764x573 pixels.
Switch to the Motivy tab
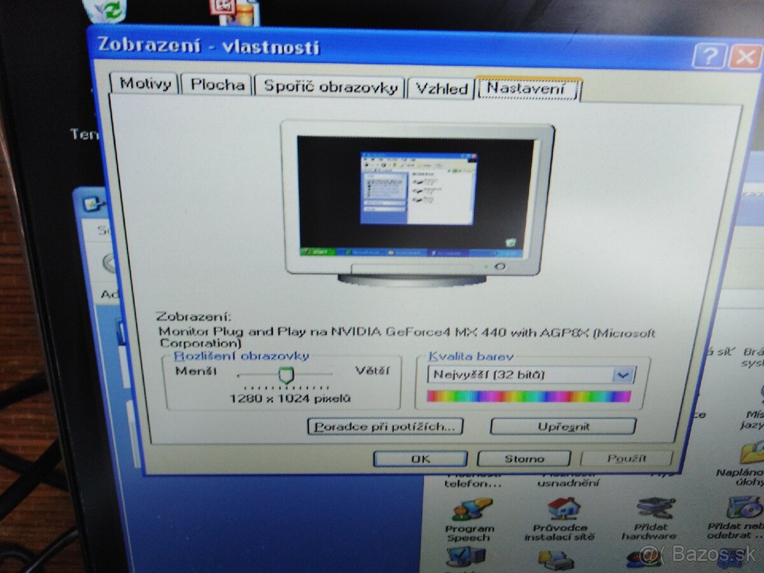pos(146,84)
